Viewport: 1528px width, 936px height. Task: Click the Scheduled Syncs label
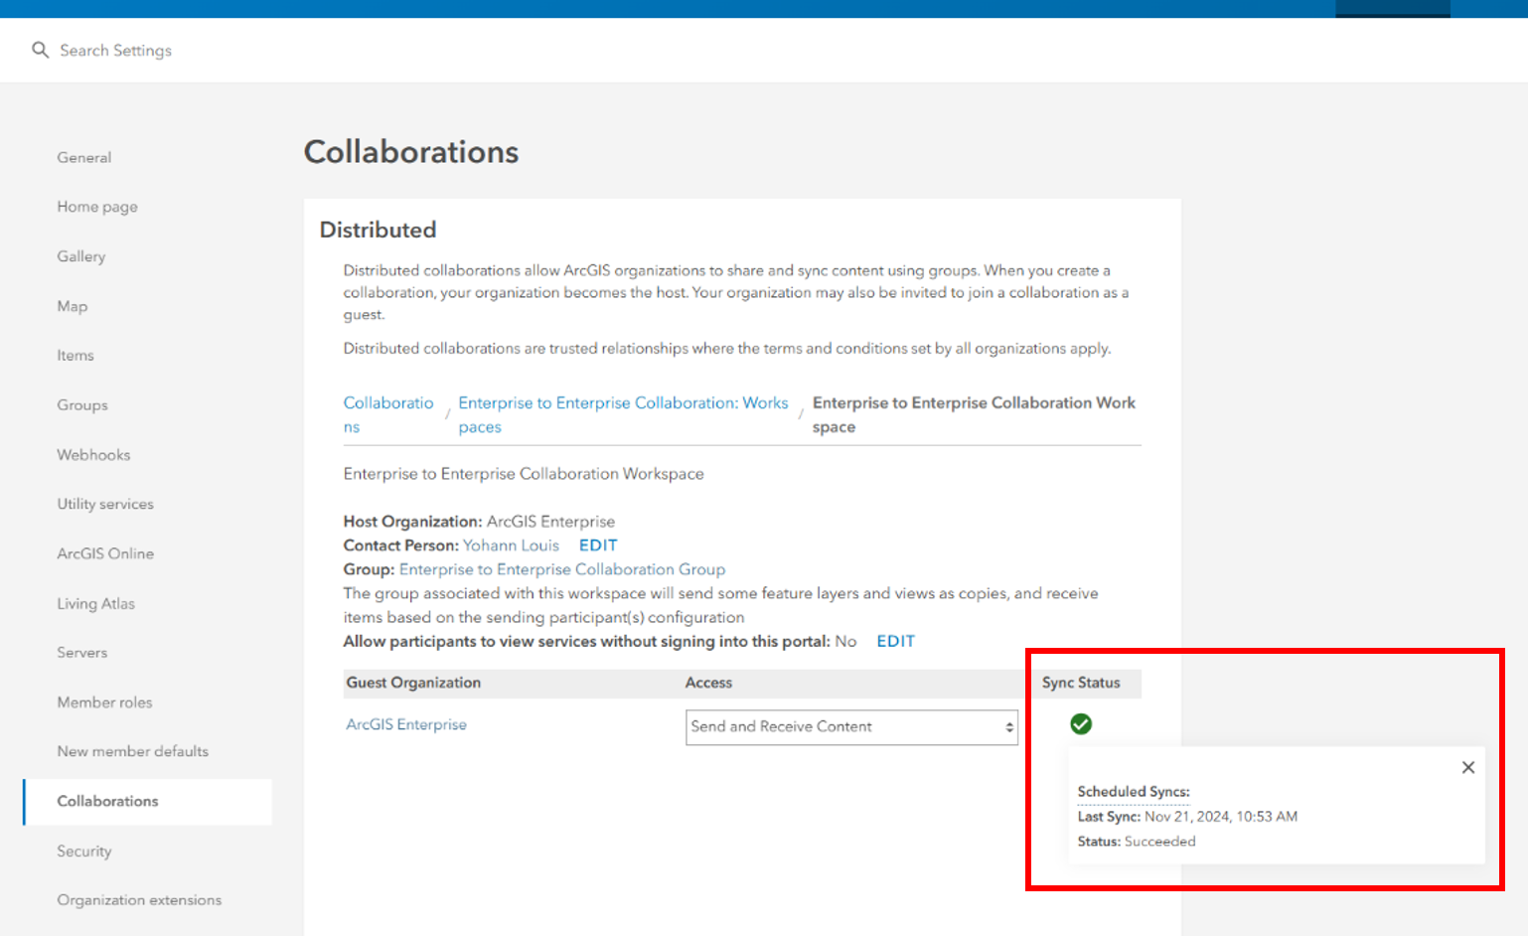[1134, 792]
